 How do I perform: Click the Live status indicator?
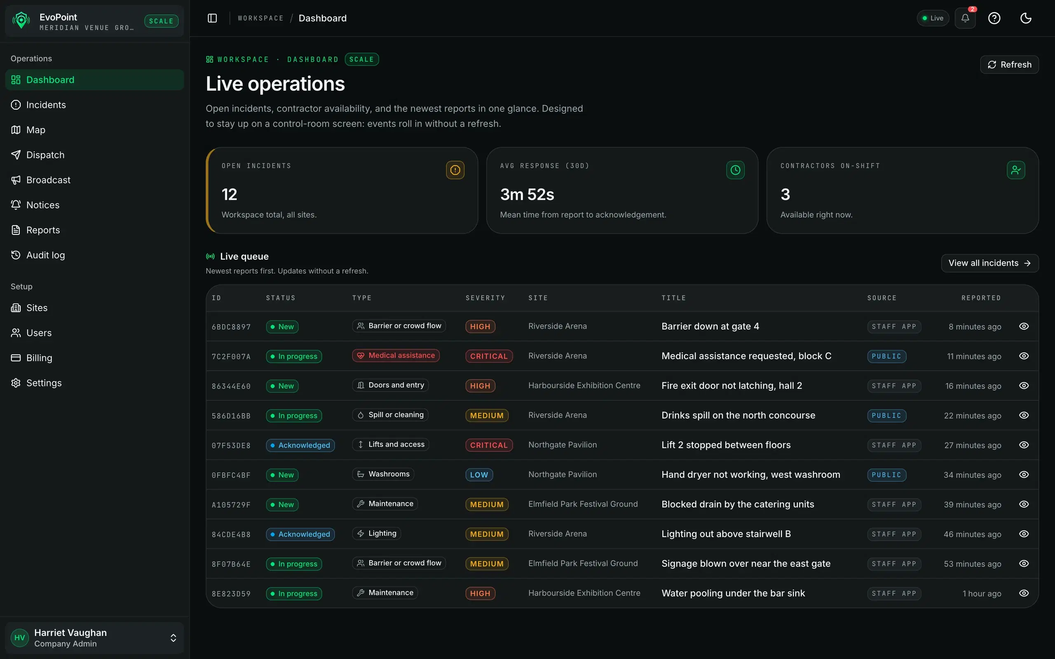coord(933,18)
